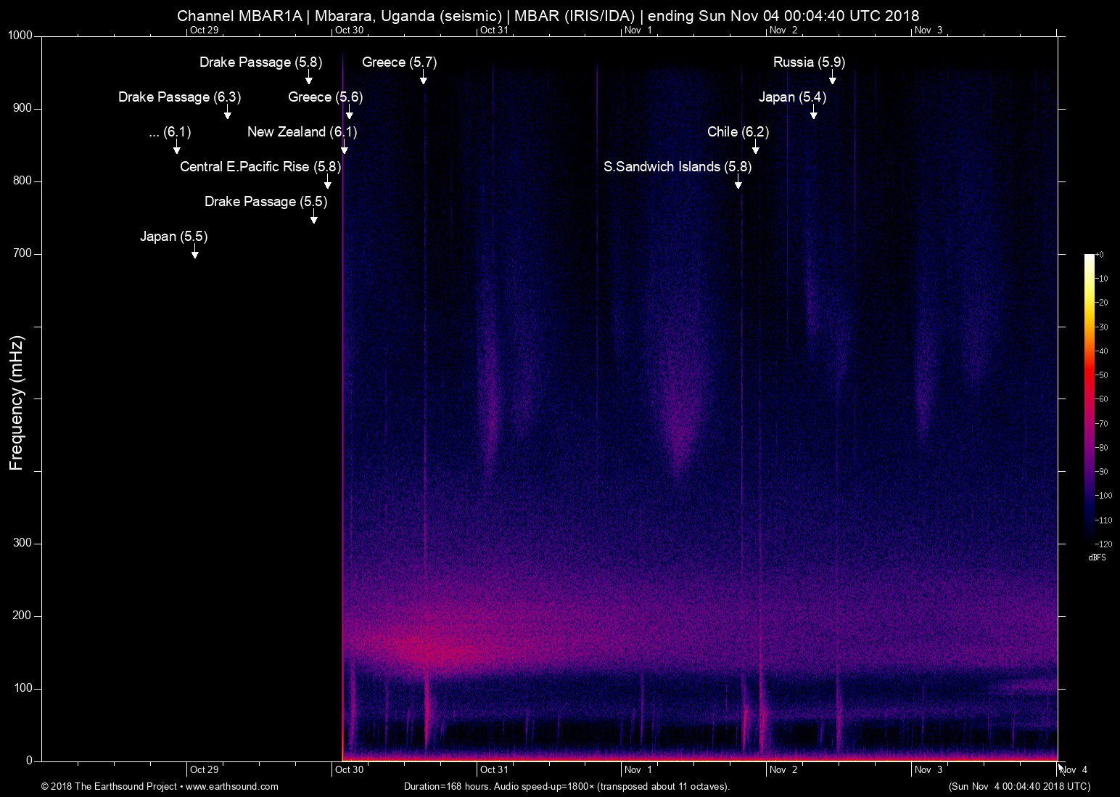Click the 2018 Earthsound Project copyright text

tap(109, 786)
